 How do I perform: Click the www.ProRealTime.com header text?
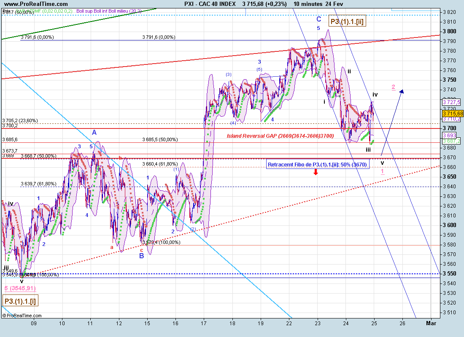click(36, 4)
